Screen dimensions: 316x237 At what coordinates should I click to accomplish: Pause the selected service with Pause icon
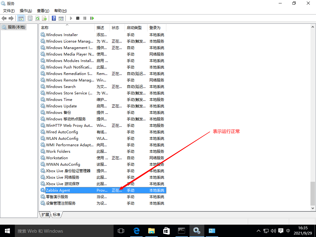[x=85, y=18]
